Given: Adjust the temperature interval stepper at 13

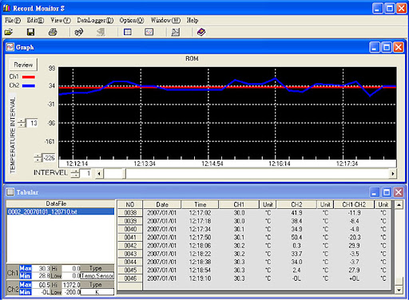Looking at the screenshot, I should coord(22,123).
